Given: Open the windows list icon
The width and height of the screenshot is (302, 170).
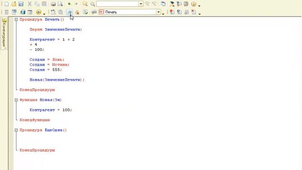Looking at the screenshot, I should coord(163,4).
